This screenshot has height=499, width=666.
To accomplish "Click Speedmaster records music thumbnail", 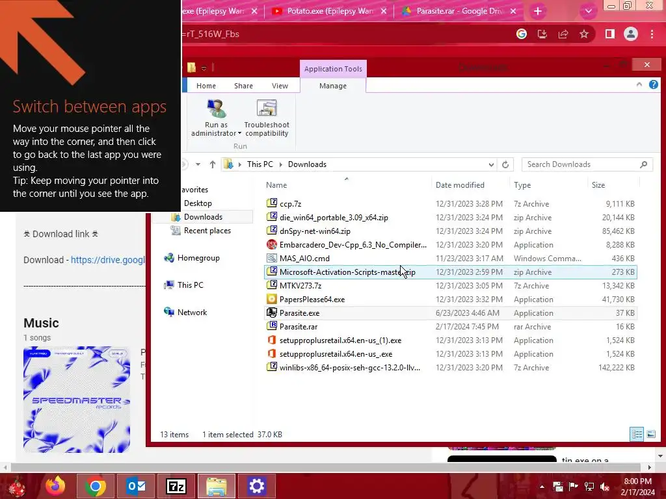I will click(77, 400).
